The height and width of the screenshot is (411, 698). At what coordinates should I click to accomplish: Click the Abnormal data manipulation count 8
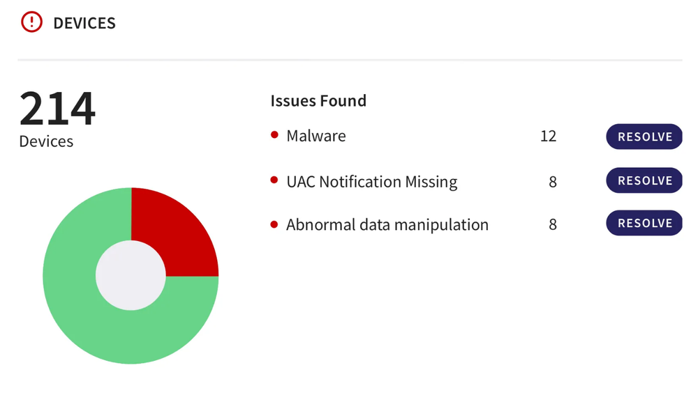[552, 224]
